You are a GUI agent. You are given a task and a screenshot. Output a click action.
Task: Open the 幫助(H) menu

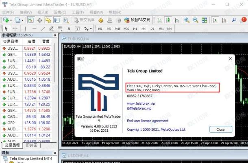tap(115, 12)
